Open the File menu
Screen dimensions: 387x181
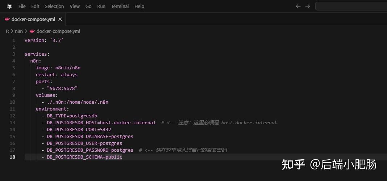pyautogui.click(x=22, y=7)
